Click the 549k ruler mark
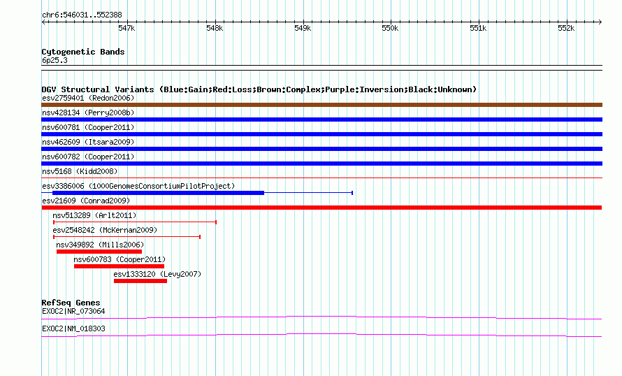This screenshot has height=376, width=622. coord(303,28)
